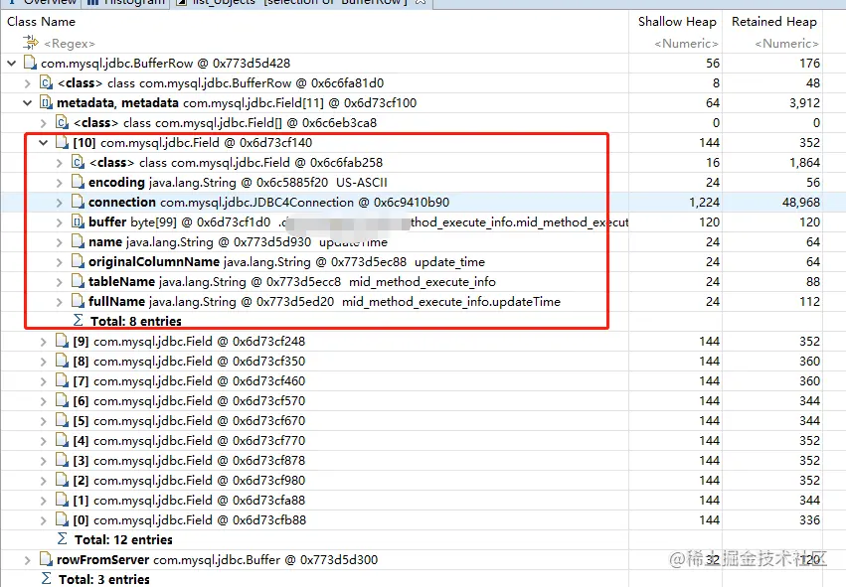
Task: Click the object icon of rowFromServer Buffer
Action: pos(46,559)
